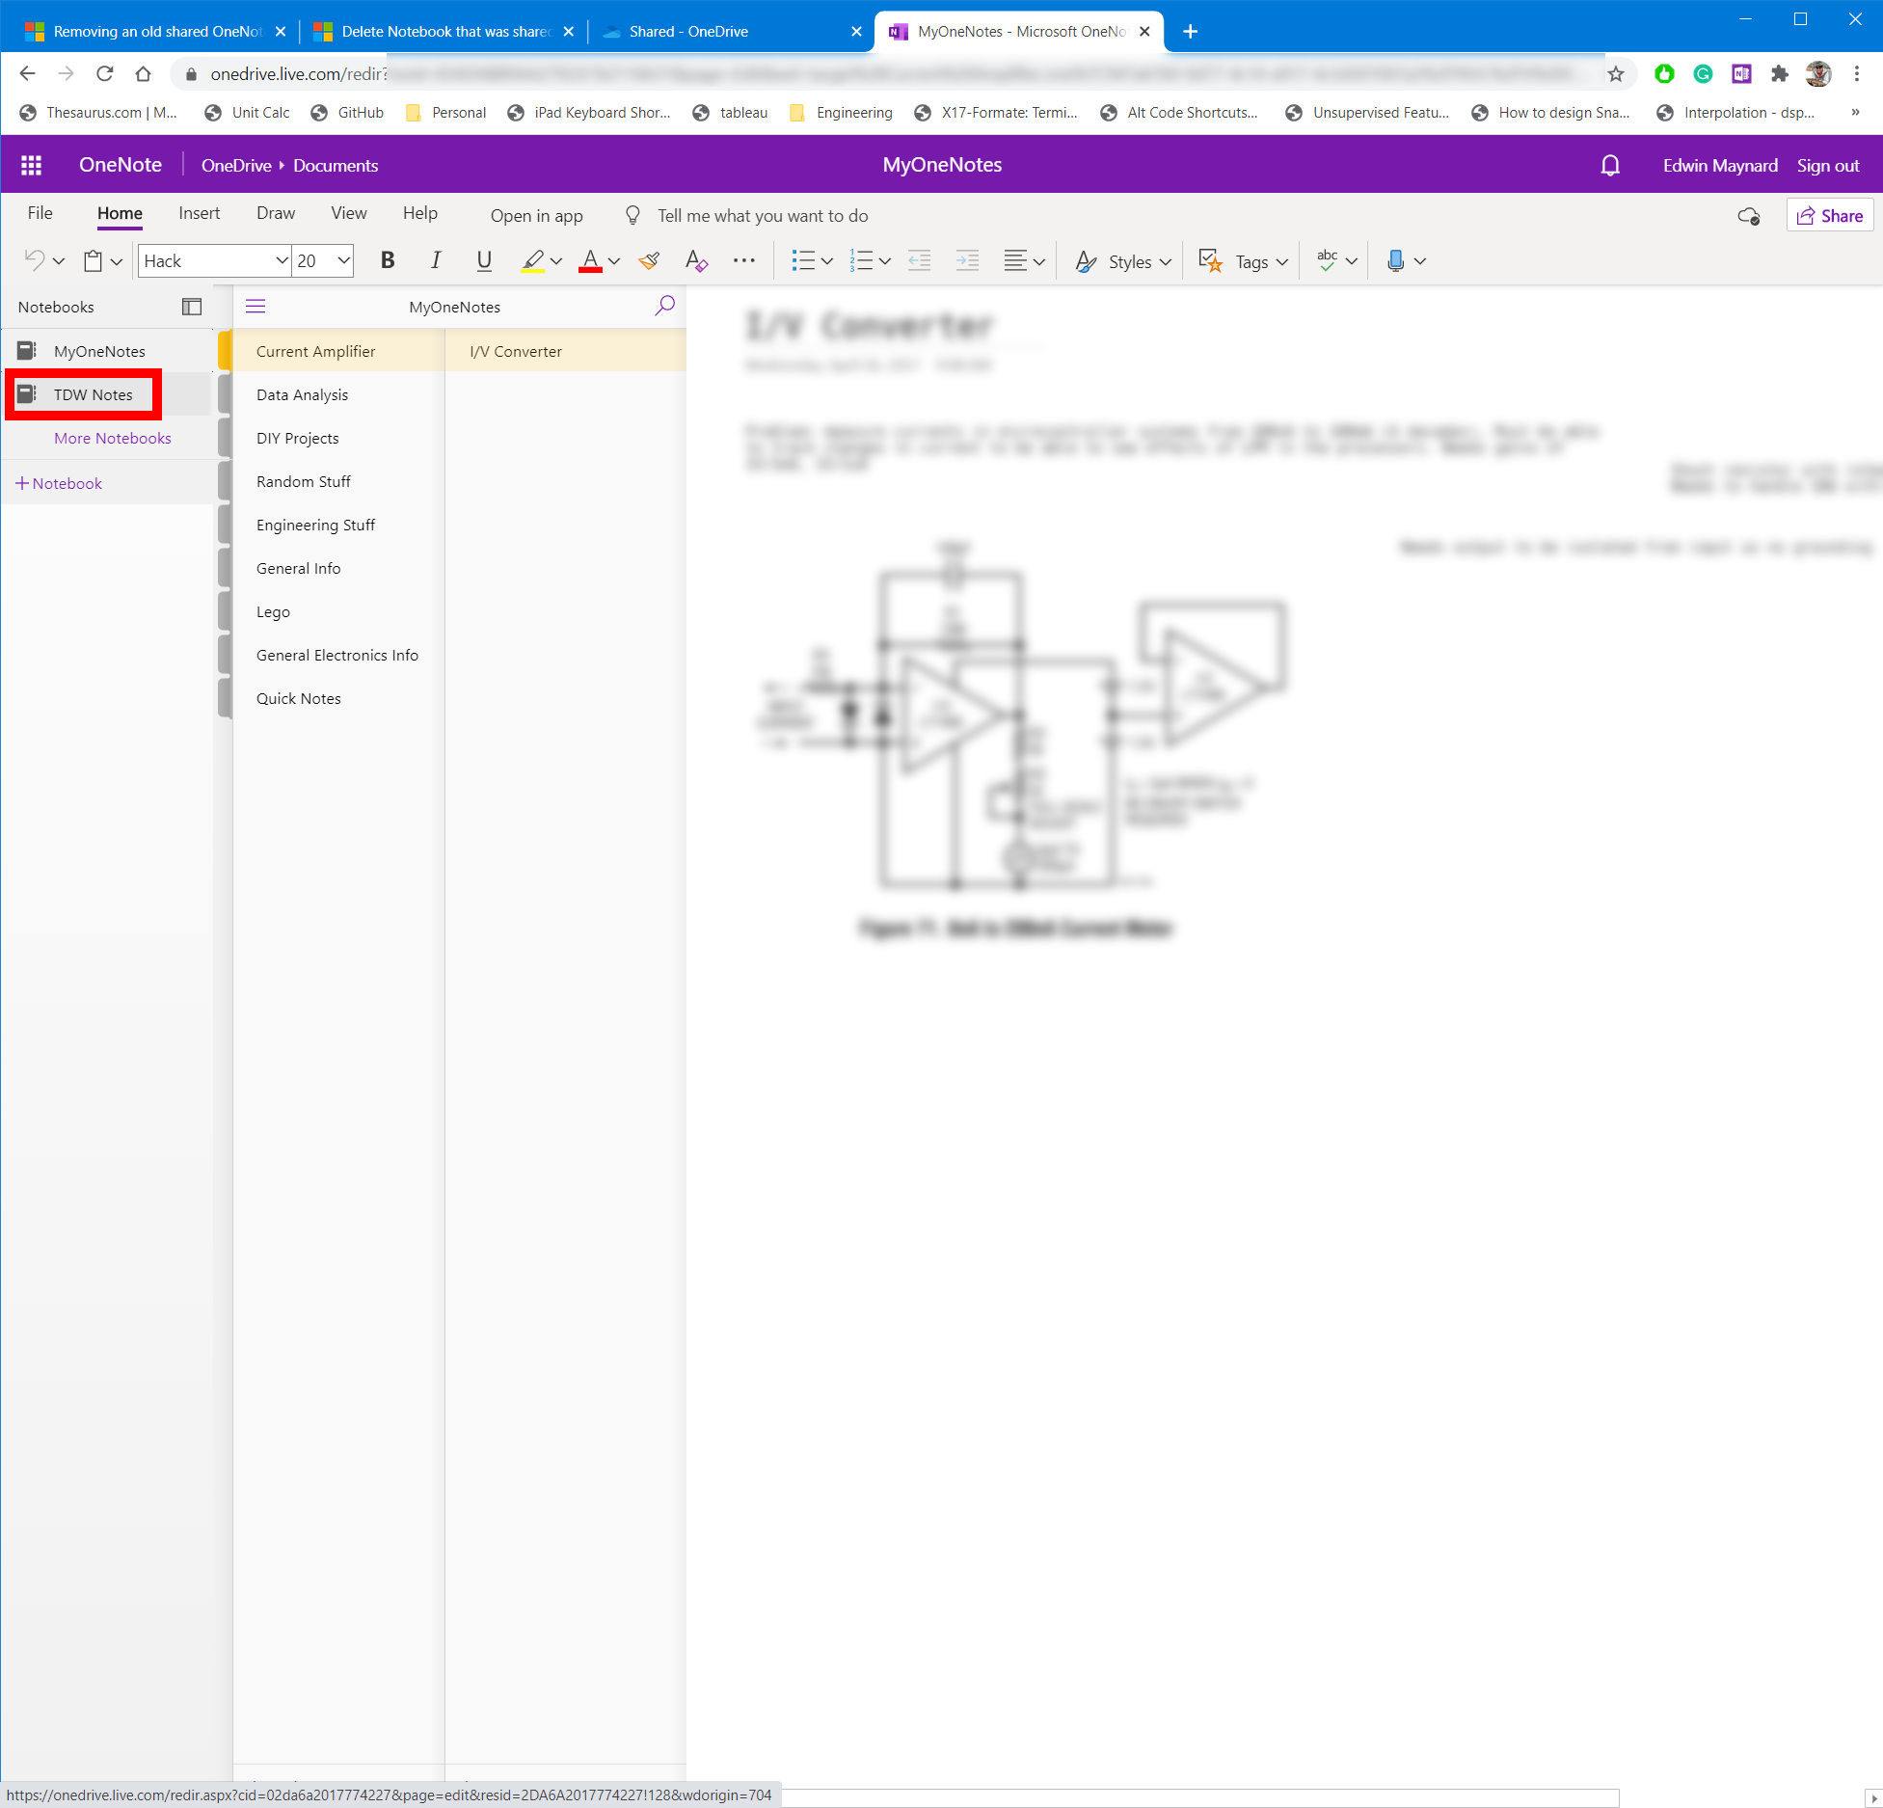This screenshot has height=1808, width=1883.
Task: Click the Format Painter brush icon
Action: (649, 260)
